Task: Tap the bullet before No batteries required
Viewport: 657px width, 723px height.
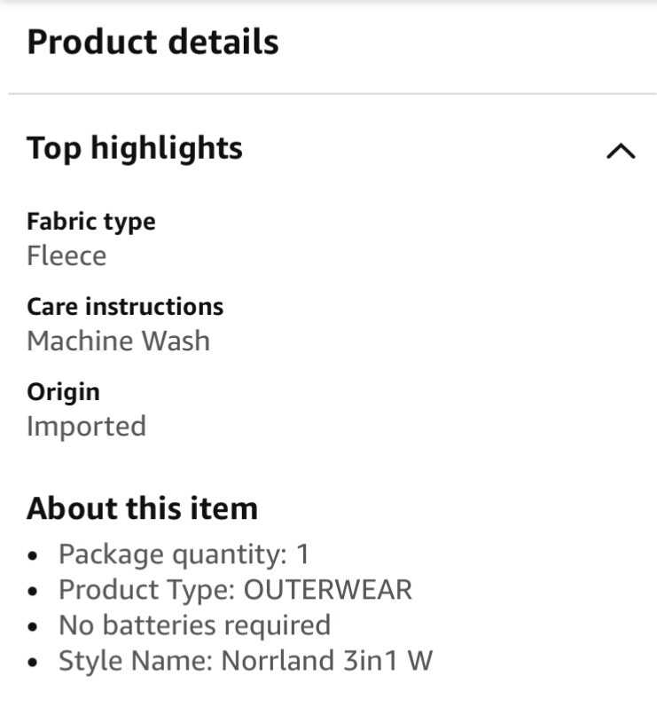Action: (x=34, y=627)
